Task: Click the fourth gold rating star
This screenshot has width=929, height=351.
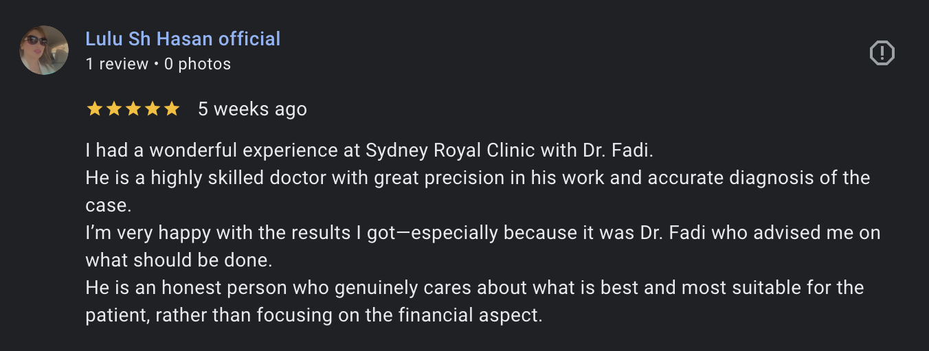Action: coord(153,109)
